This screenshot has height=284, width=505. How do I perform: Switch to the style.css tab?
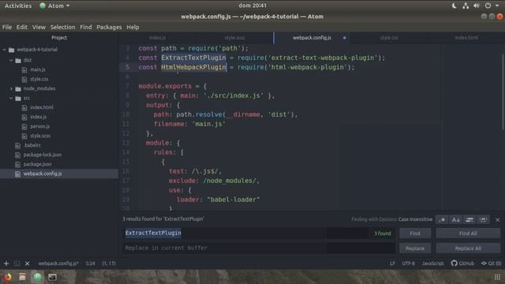tap(389, 38)
